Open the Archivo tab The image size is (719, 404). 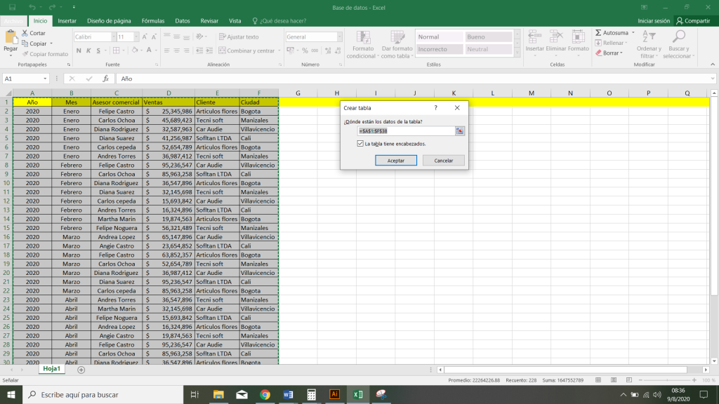coord(13,21)
